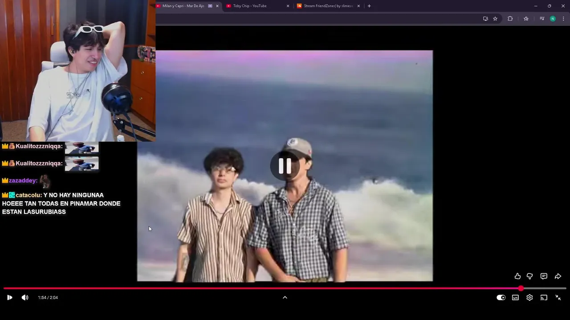
Task: Open the Chrome three-dot menu
Action: coord(563,19)
